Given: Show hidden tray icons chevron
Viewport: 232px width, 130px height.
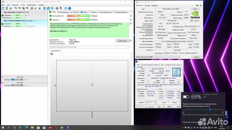Looking at the screenshot, I should (183, 128).
